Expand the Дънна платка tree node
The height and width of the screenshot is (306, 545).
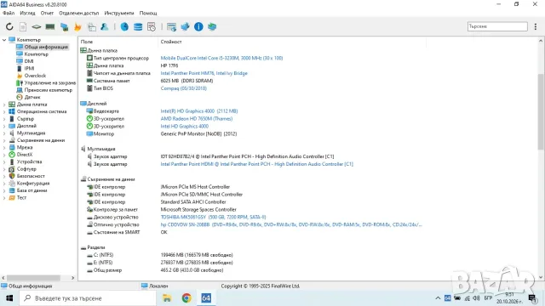click(x=4, y=105)
